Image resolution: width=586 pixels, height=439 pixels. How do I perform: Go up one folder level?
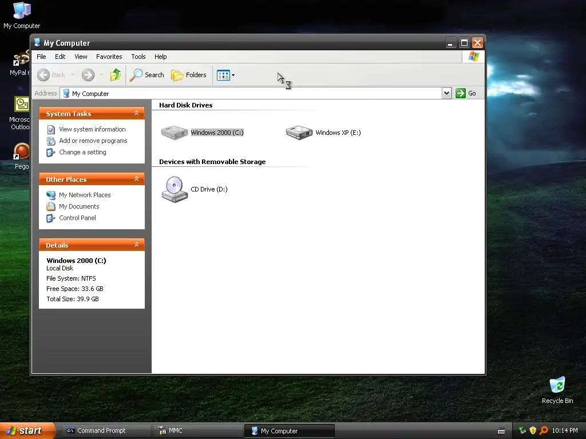[x=116, y=75]
